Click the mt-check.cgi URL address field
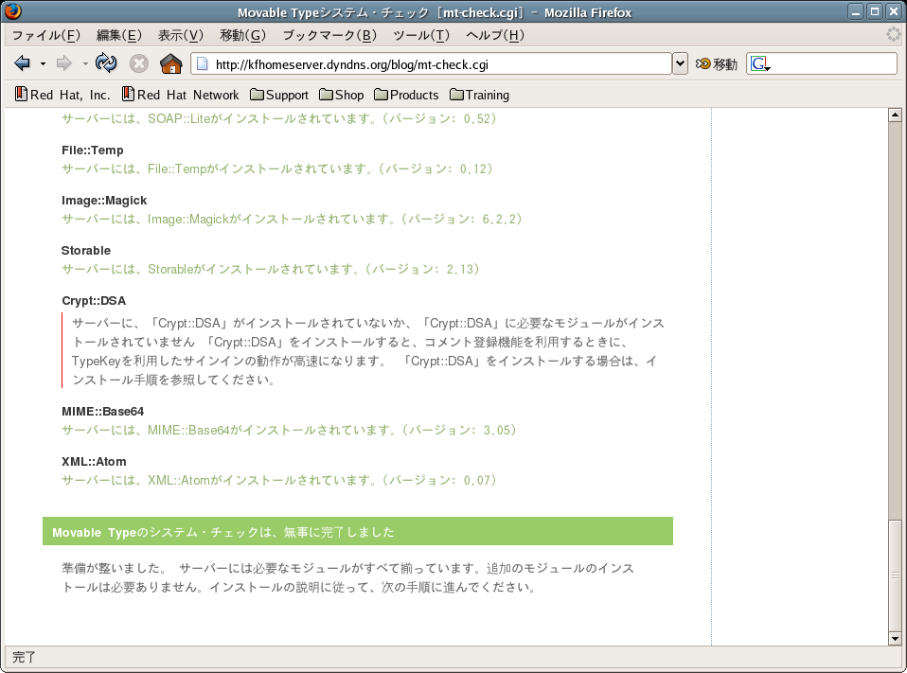 [x=431, y=63]
